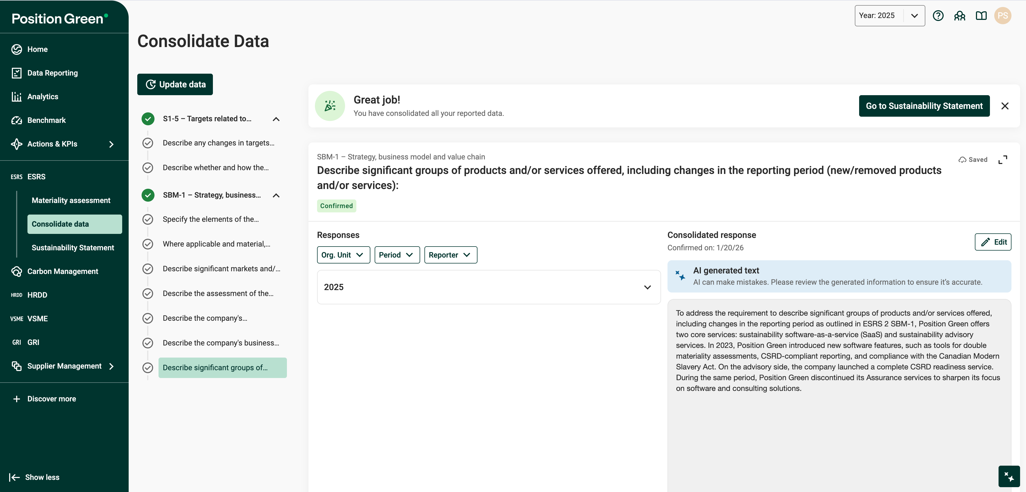Image resolution: width=1026 pixels, height=492 pixels.
Task: Click the Update data button
Action: click(175, 84)
